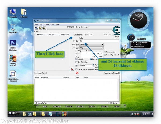This screenshot has height=124, width=161.
Task: Click the Stop address field
Action: point(92,57)
